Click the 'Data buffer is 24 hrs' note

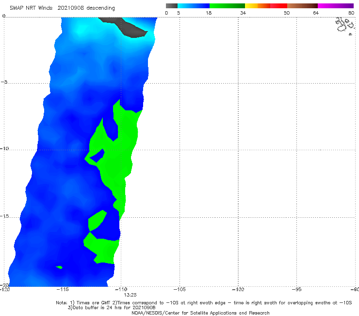(112, 308)
